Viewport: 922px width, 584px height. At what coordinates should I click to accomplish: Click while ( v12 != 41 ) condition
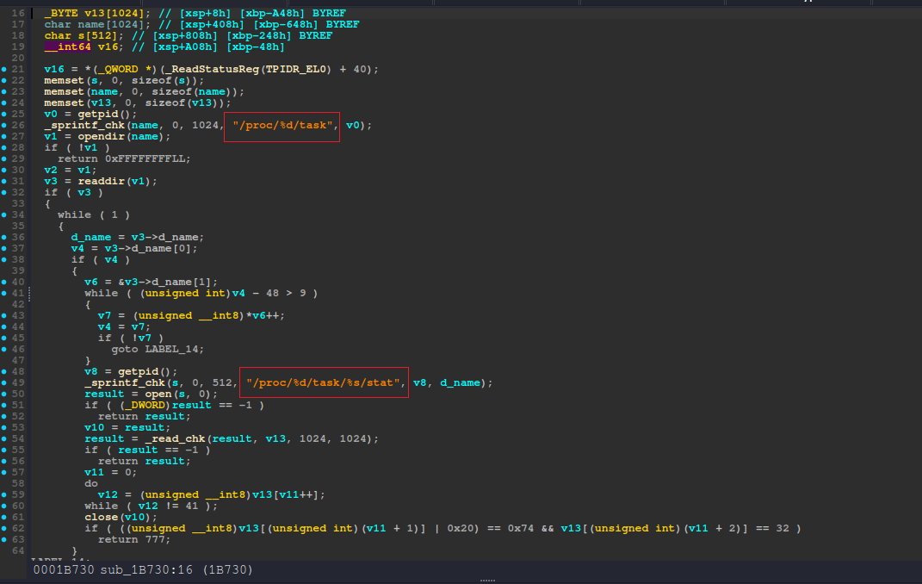coord(152,506)
